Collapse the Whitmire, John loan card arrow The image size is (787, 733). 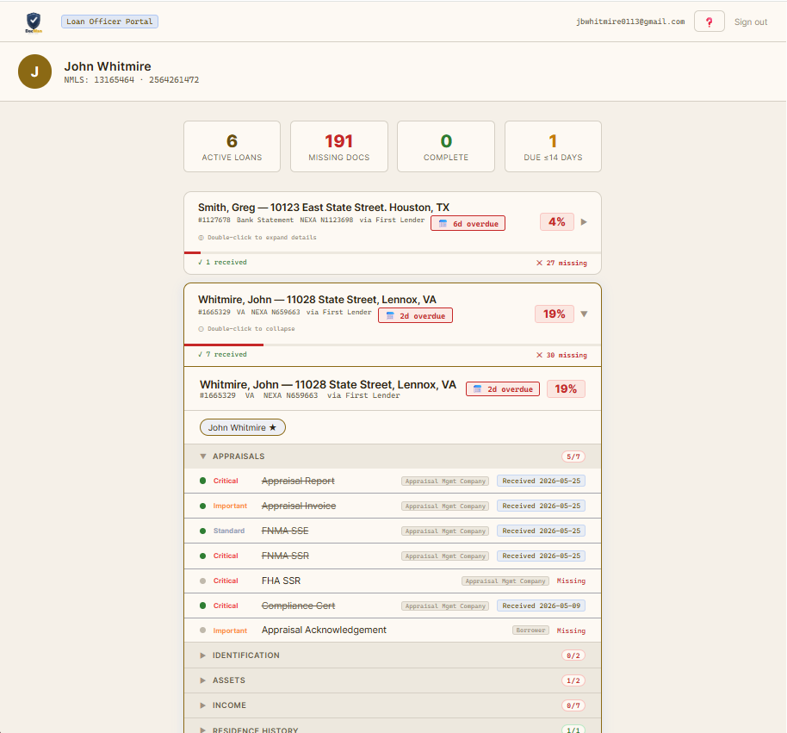pos(584,314)
